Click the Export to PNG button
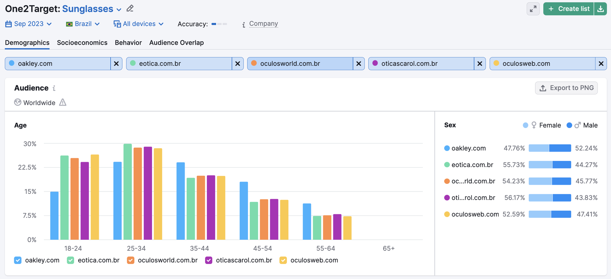This screenshot has width=611, height=279. point(566,88)
